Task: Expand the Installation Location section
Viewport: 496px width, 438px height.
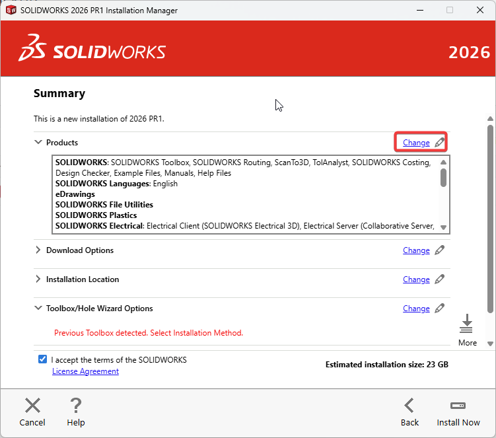Action: pyautogui.click(x=38, y=279)
